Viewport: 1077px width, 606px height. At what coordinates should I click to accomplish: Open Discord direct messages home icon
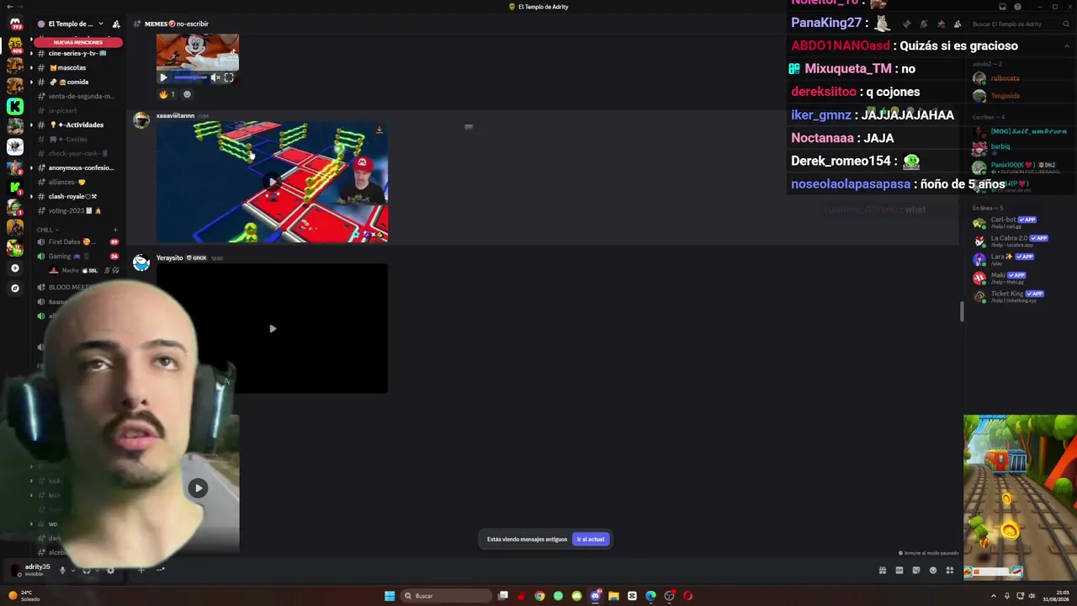(14, 23)
